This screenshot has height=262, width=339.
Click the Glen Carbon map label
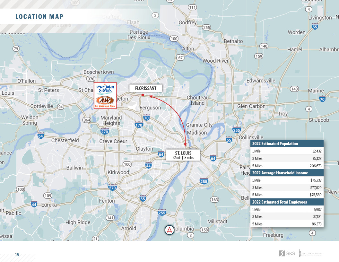tap(251, 106)
